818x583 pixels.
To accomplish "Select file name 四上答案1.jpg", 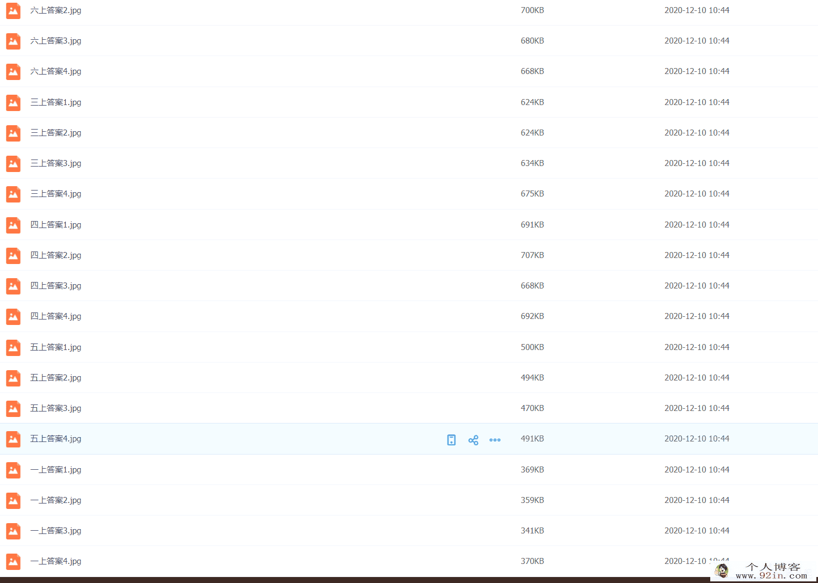I will (56, 225).
